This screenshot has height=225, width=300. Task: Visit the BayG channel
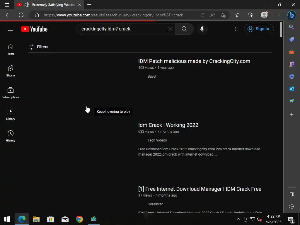pyautogui.click(x=151, y=76)
